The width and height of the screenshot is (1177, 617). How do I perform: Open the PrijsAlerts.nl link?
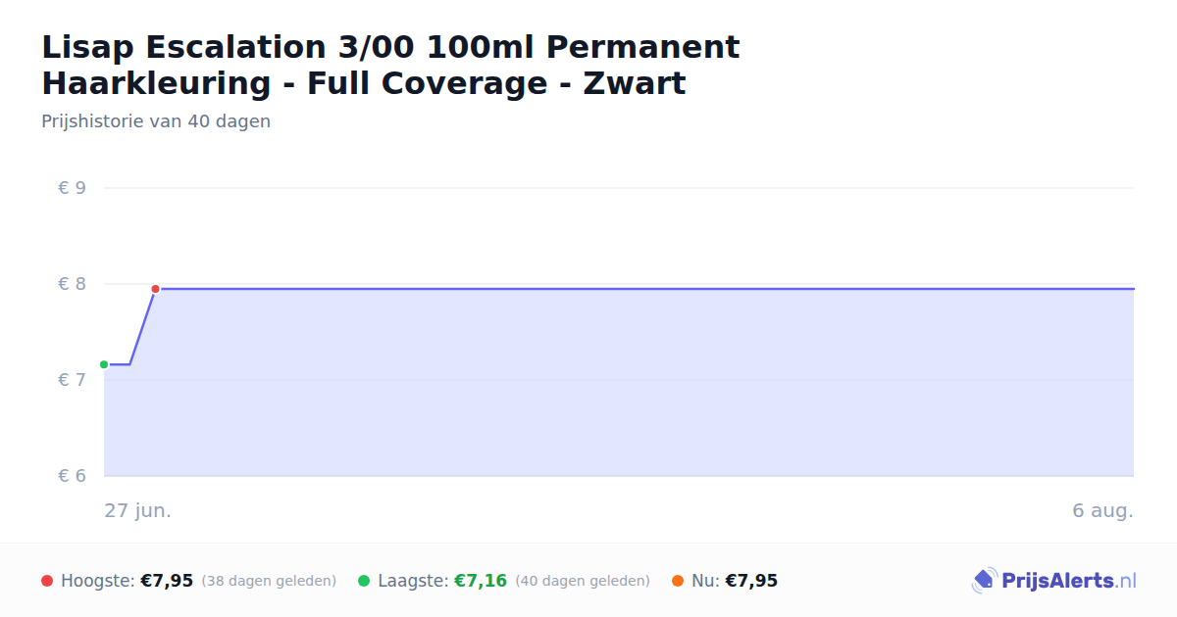coord(1054,581)
